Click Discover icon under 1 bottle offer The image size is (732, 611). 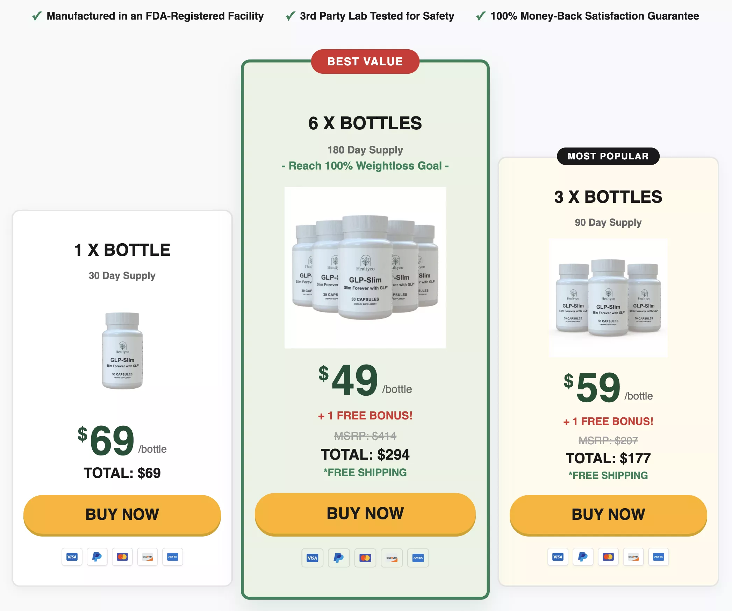coord(148,557)
